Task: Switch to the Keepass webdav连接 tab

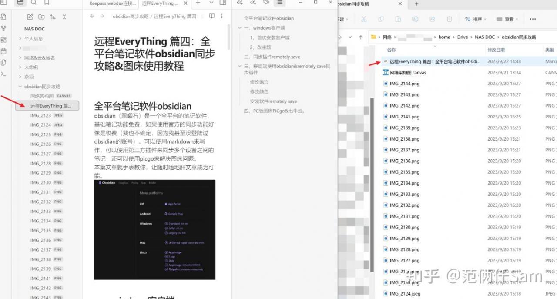Action: tap(112, 3)
